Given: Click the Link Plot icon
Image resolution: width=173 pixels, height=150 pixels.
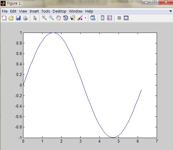Looking at the screenshot, I should click(x=93, y=18).
